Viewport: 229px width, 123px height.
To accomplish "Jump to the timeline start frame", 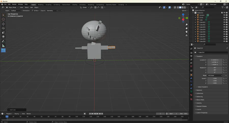I will 90,114.
